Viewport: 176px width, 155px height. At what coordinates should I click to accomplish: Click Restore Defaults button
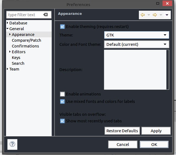[122, 131]
